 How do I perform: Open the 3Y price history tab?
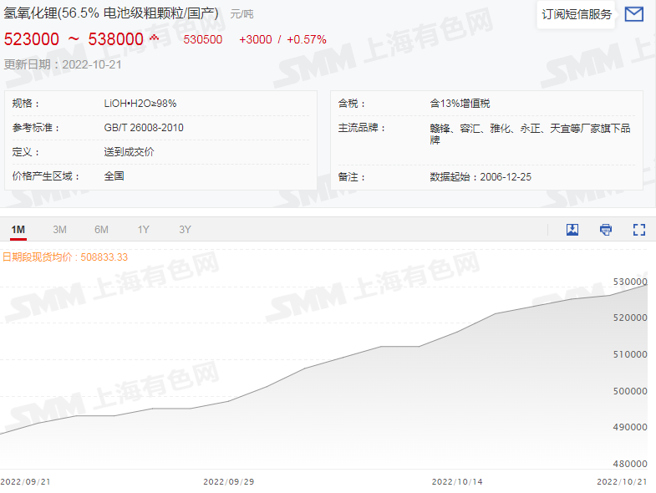[x=185, y=230]
